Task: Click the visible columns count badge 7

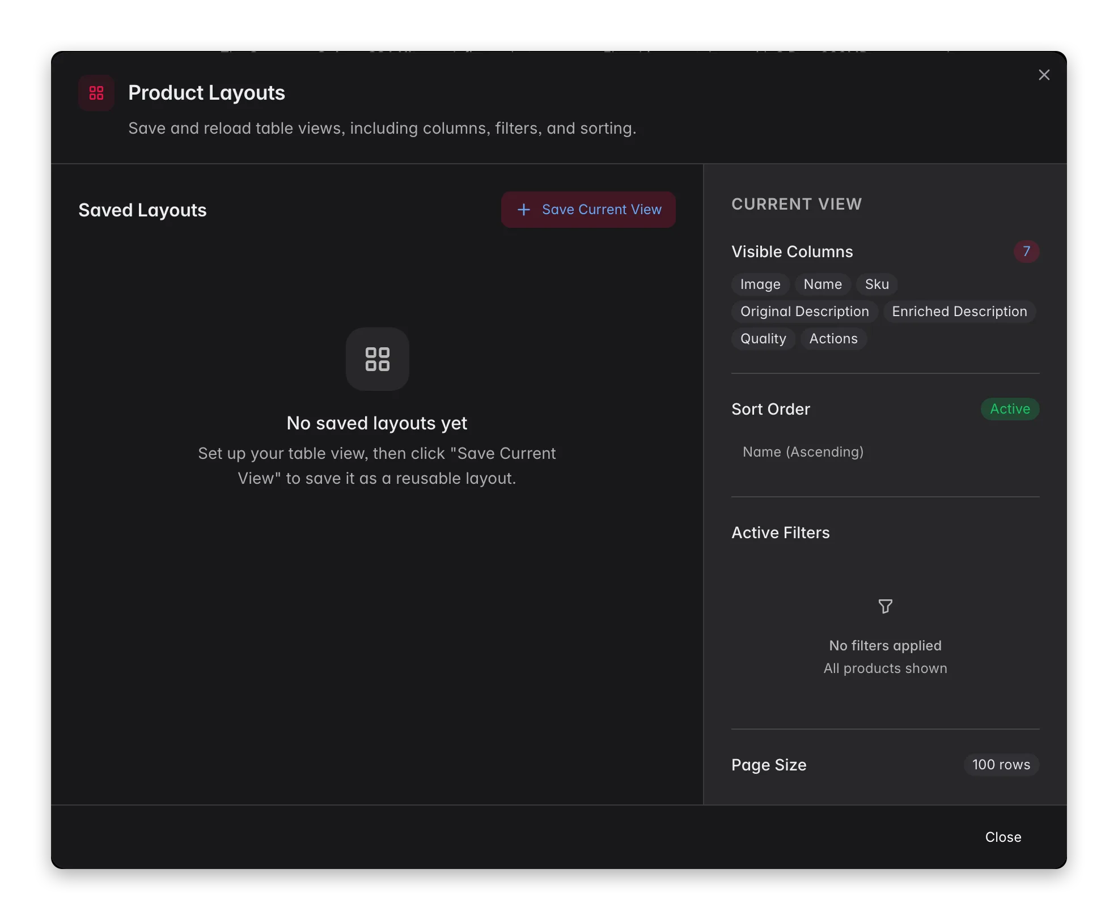Action: 1026,252
